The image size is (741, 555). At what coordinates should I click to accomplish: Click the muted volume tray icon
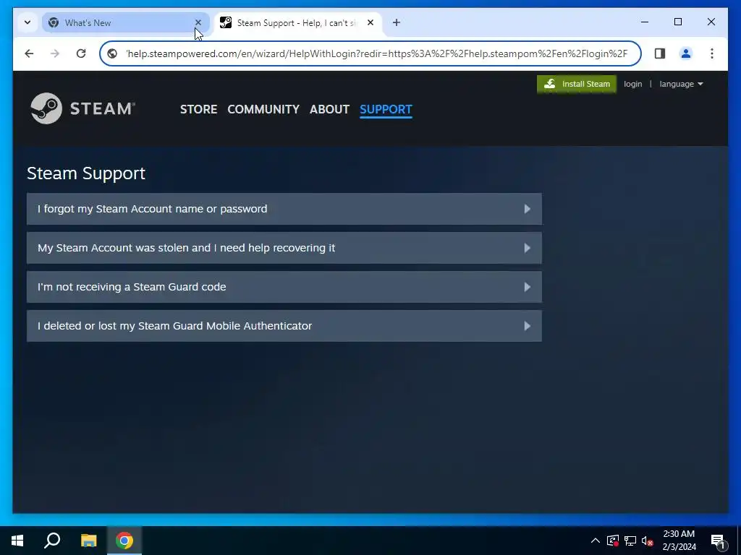coord(648,541)
